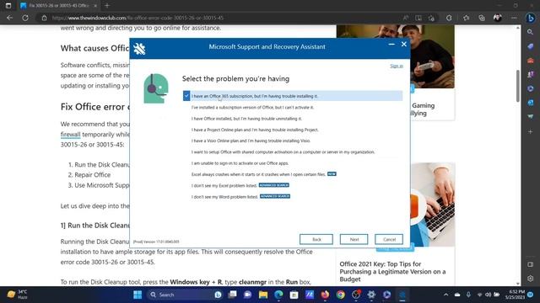Select Project Online plan trouble installing option
The image size is (540, 303).
pyautogui.click(x=255, y=130)
